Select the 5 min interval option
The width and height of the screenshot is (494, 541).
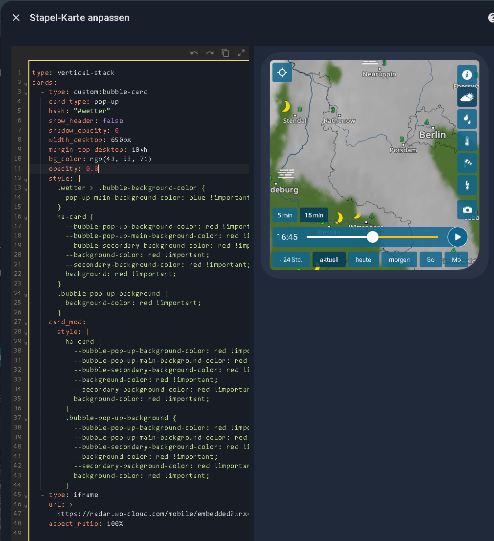[285, 215]
